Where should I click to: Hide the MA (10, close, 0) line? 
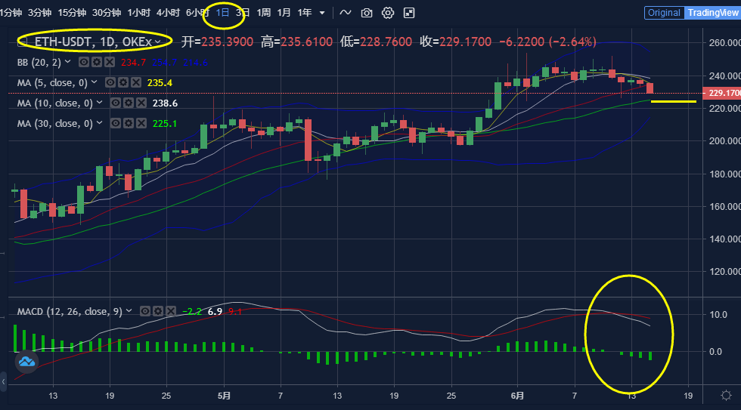tap(116, 103)
